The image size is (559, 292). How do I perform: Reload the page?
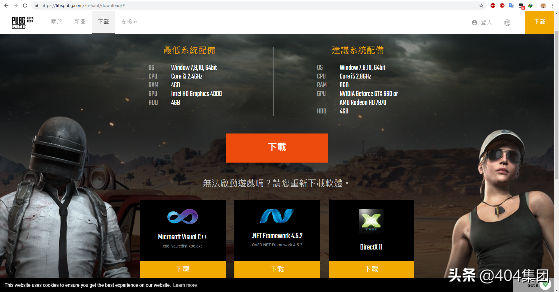25,6
